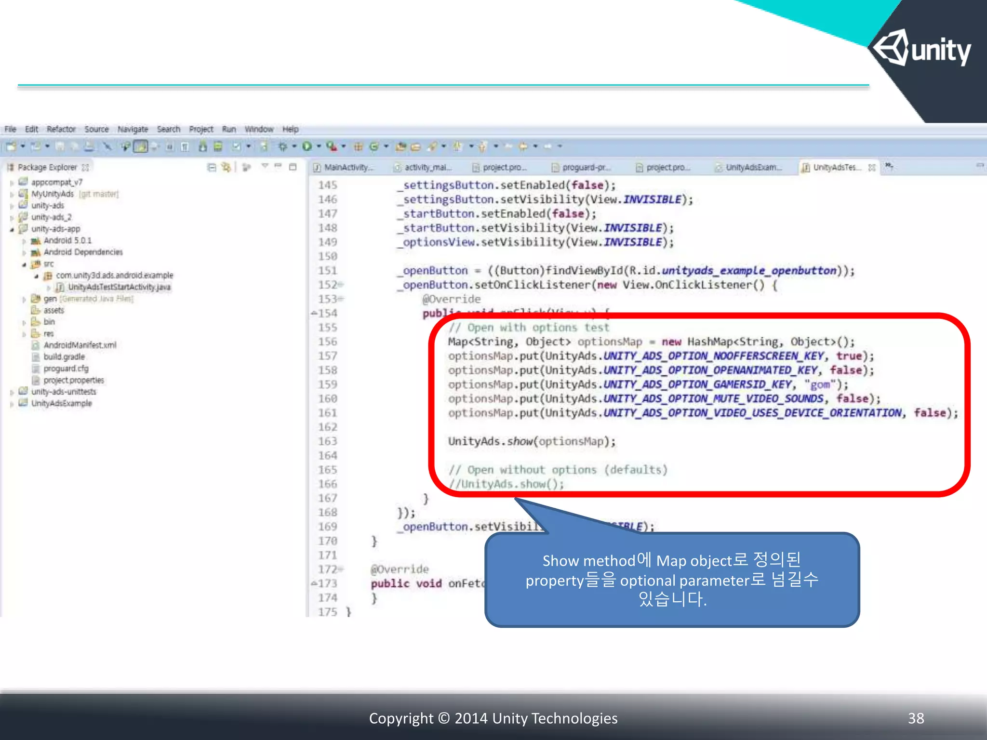987x740 pixels.
Task: Toggle Link with Editor in Package Explorer
Action: (226, 167)
